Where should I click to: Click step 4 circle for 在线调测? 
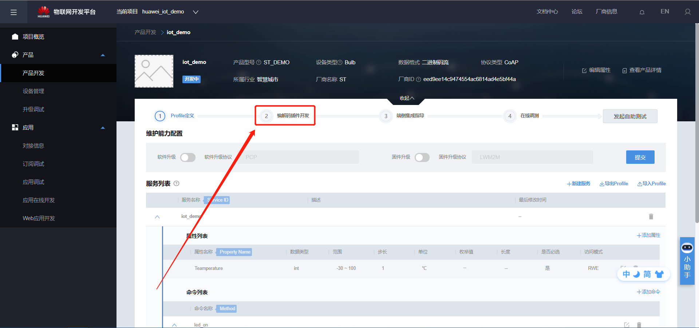click(510, 116)
